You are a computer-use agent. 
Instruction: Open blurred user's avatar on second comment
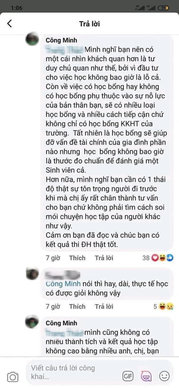pos(32,274)
